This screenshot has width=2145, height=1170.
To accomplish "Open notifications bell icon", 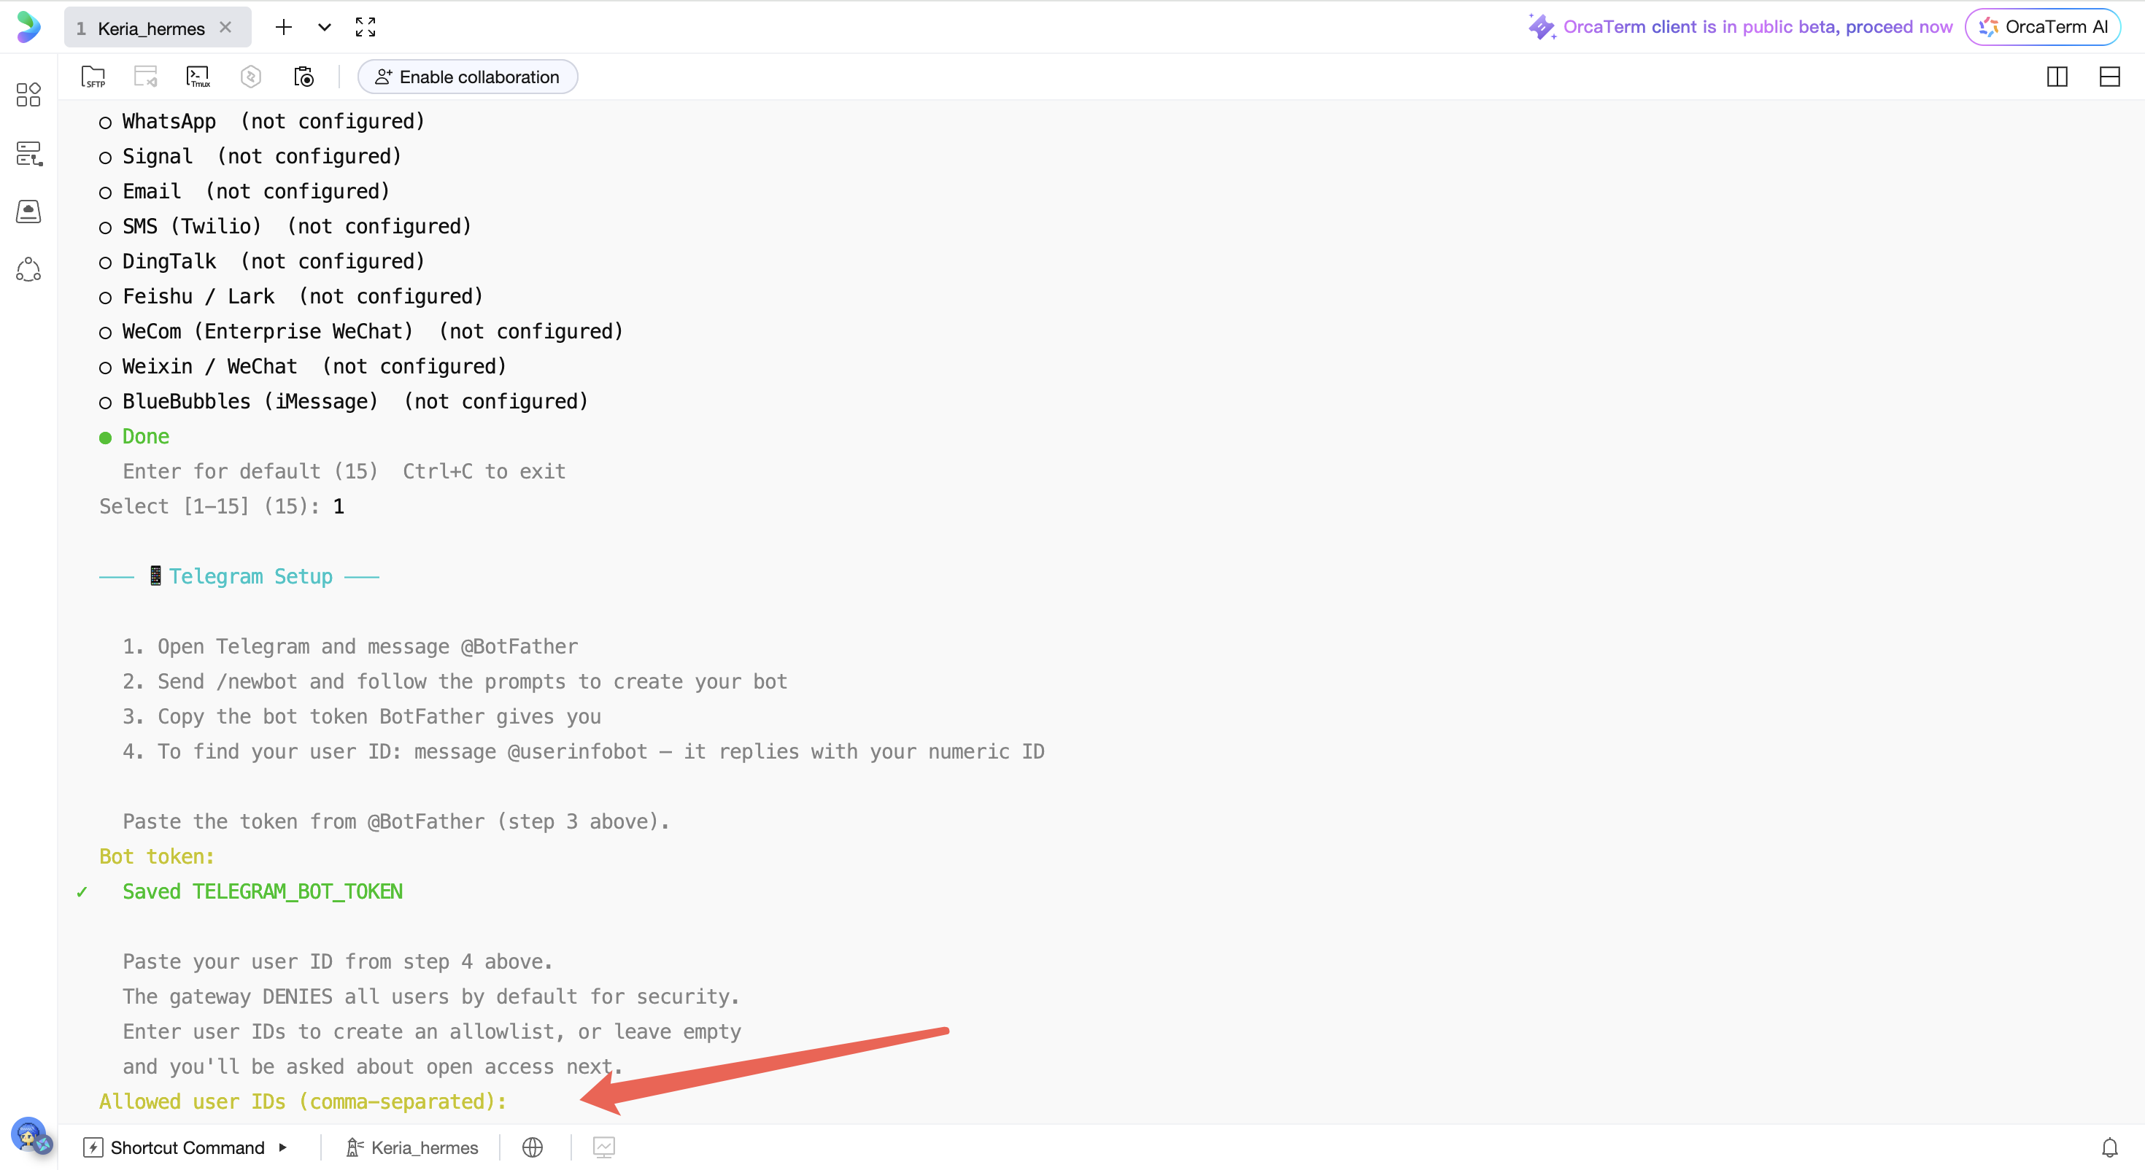I will (x=2109, y=1147).
